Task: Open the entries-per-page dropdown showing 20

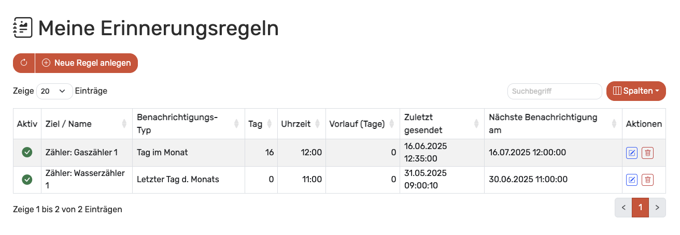Action: pos(54,91)
